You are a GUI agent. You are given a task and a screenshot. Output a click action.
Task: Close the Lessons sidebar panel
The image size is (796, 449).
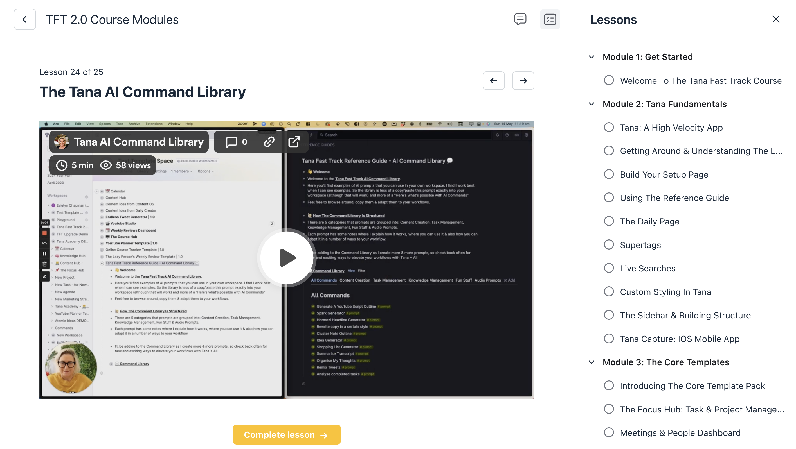coord(775,19)
